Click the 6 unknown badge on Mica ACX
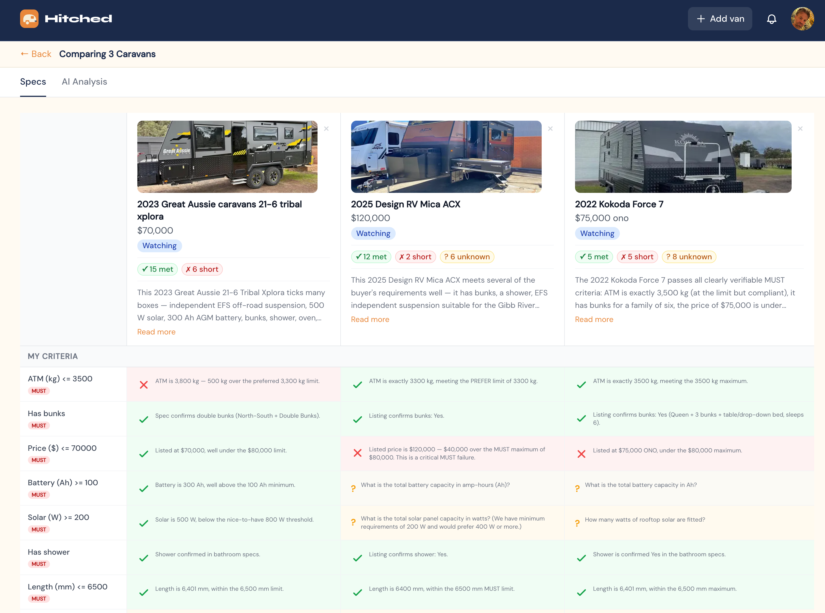The height and width of the screenshot is (613, 825). 467,257
